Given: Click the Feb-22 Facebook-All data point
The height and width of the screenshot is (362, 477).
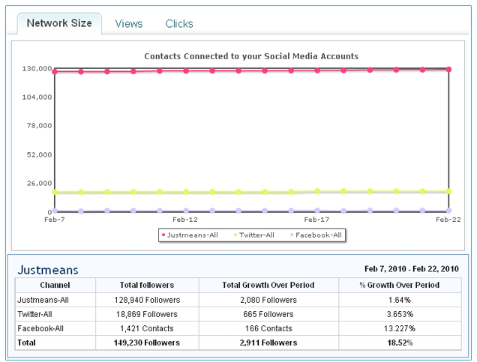Looking at the screenshot, I should (448, 211).
